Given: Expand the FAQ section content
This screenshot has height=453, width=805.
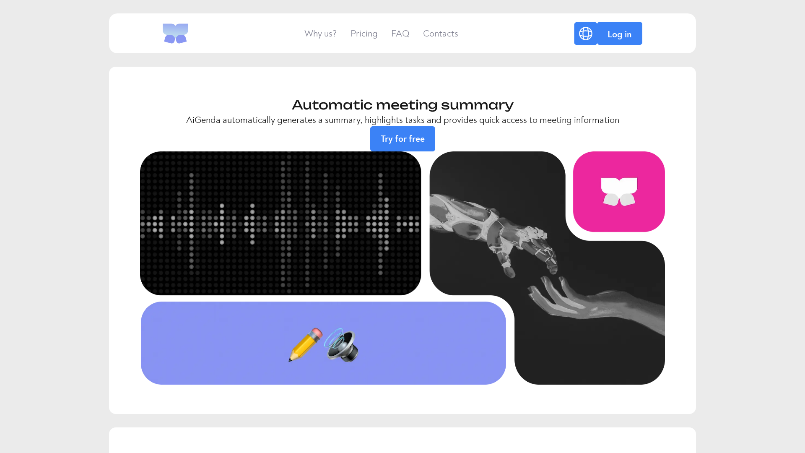Looking at the screenshot, I should 400,33.
